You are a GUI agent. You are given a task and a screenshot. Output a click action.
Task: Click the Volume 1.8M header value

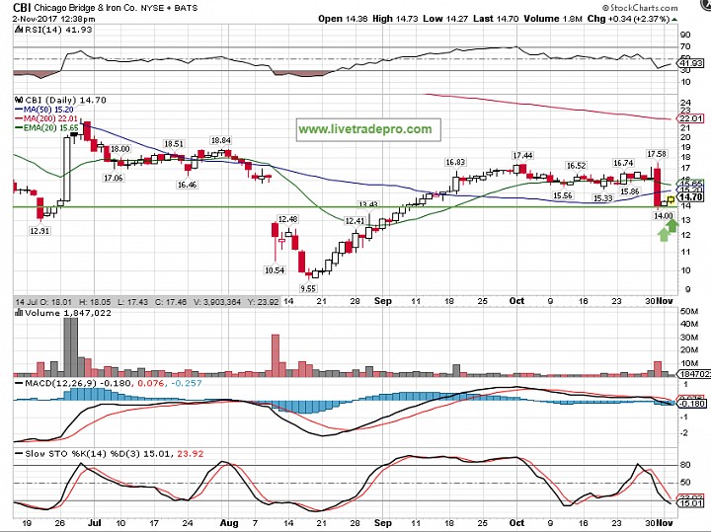[553, 19]
